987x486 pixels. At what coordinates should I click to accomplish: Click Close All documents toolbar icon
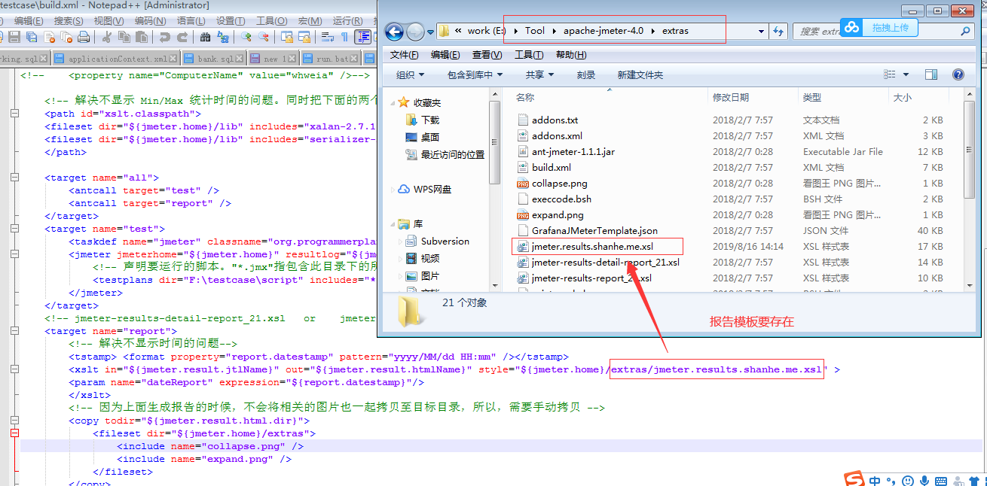pyautogui.click(x=66, y=37)
